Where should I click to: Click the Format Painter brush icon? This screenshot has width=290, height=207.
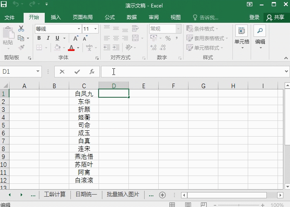[x=21, y=48]
